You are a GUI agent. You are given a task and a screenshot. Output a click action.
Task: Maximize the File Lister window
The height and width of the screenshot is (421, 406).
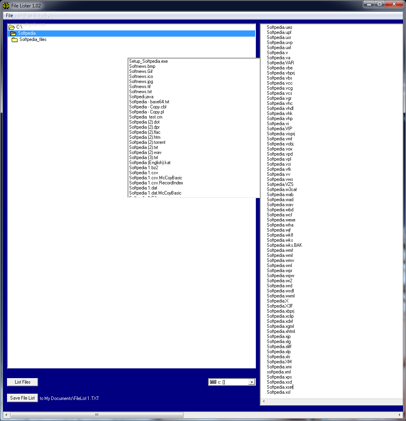pos(380,4)
